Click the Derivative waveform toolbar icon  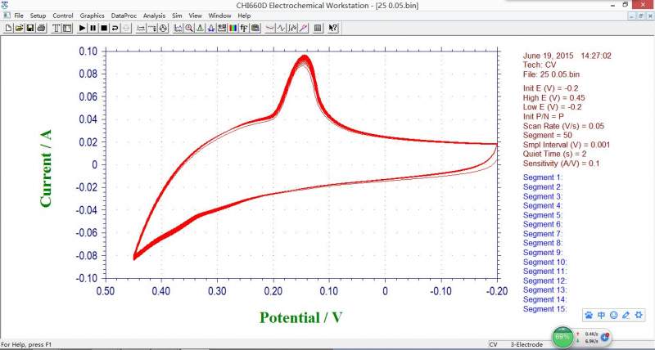click(x=281, y=28)
